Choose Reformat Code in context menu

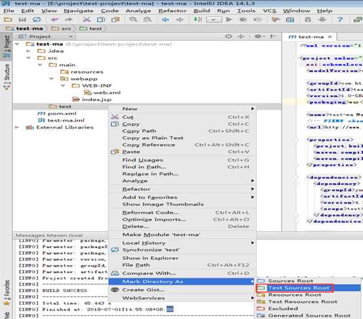tap(182, 213)
